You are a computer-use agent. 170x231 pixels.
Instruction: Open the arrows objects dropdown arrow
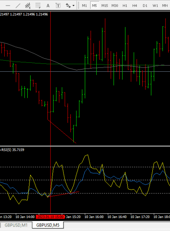click(x=73, y=6)
